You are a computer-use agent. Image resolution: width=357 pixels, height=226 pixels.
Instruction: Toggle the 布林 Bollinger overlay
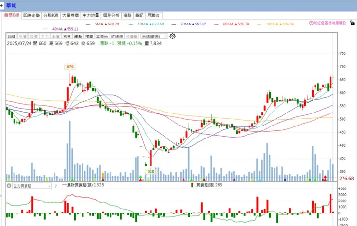(x=67, y=37)
